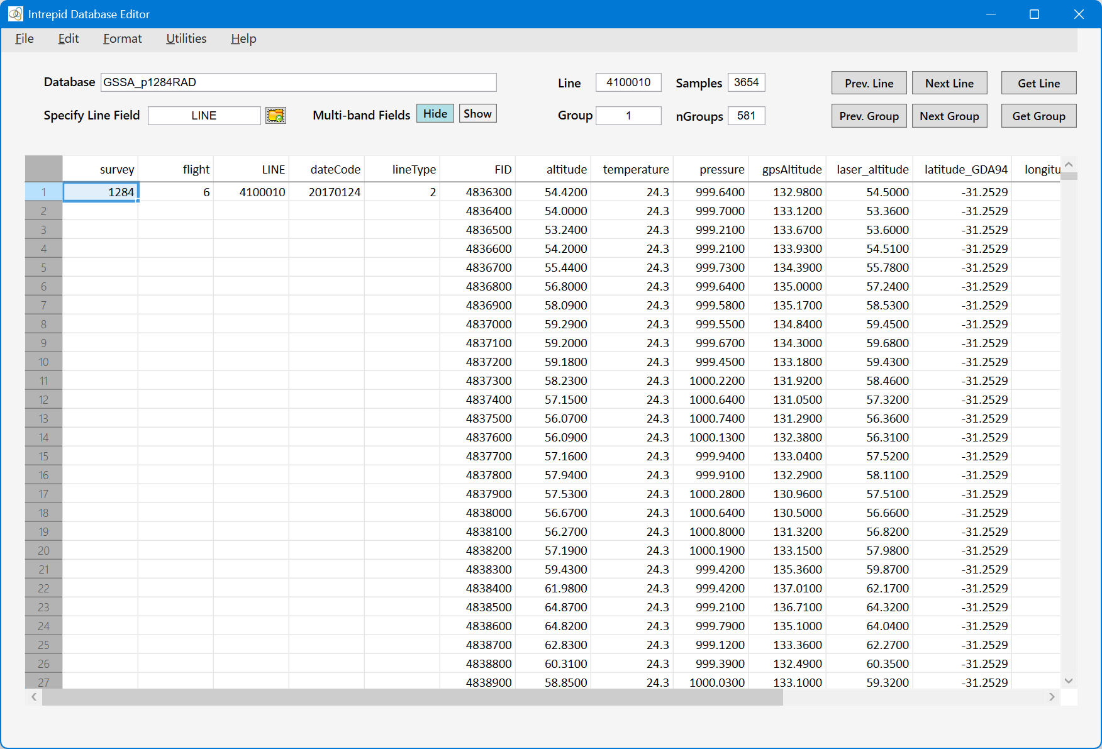Click FID cell 4836300

pyautogui.click(x=478, y=192)
